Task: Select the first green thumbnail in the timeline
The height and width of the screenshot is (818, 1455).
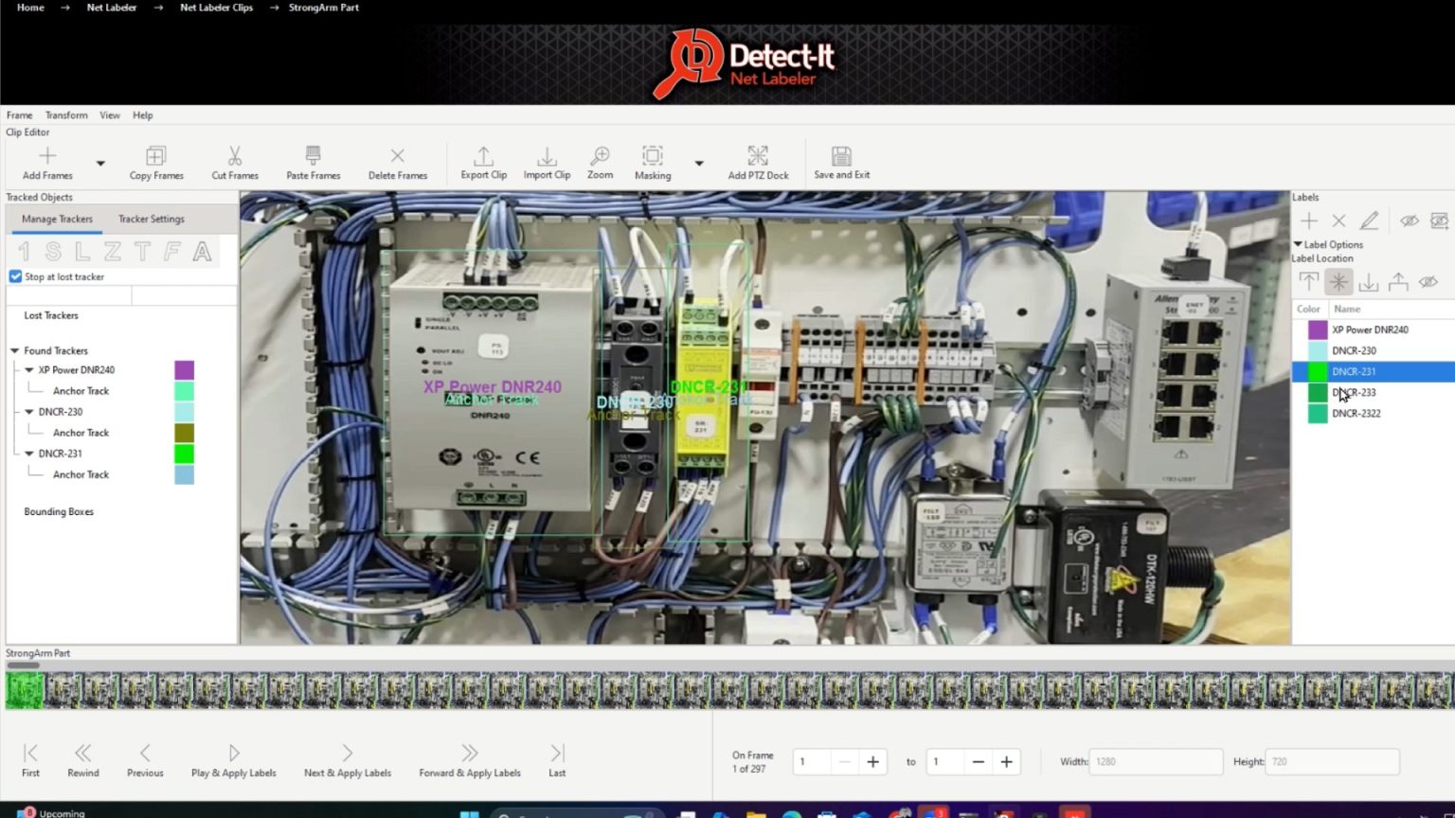Action: (24, 690)
